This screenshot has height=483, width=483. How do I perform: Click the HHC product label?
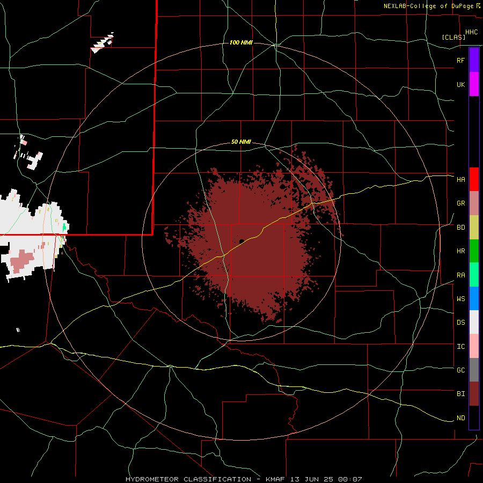tap(471, 32)
